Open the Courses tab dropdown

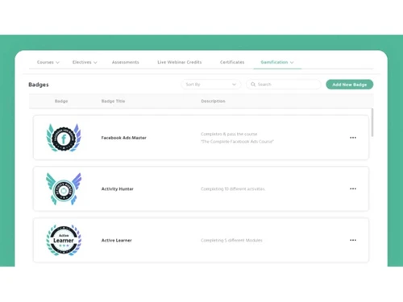[48, 62]
